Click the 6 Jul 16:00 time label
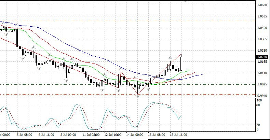 click(46, 135)
